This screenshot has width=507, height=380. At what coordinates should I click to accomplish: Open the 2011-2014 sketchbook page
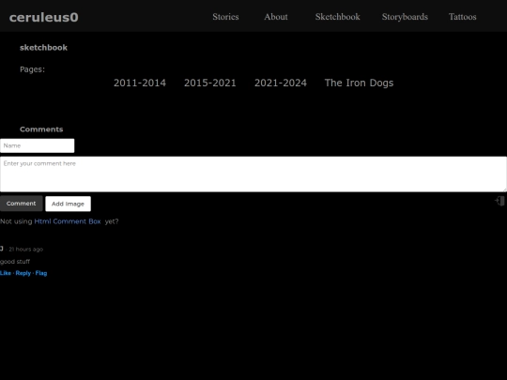[x=140, y=84]
